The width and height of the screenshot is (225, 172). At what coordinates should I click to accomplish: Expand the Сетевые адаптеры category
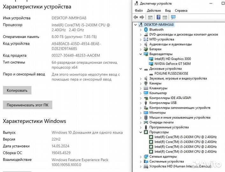coord(141,157)
